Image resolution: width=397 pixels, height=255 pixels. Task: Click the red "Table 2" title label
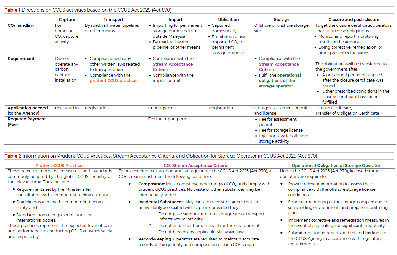pos(13,156)
